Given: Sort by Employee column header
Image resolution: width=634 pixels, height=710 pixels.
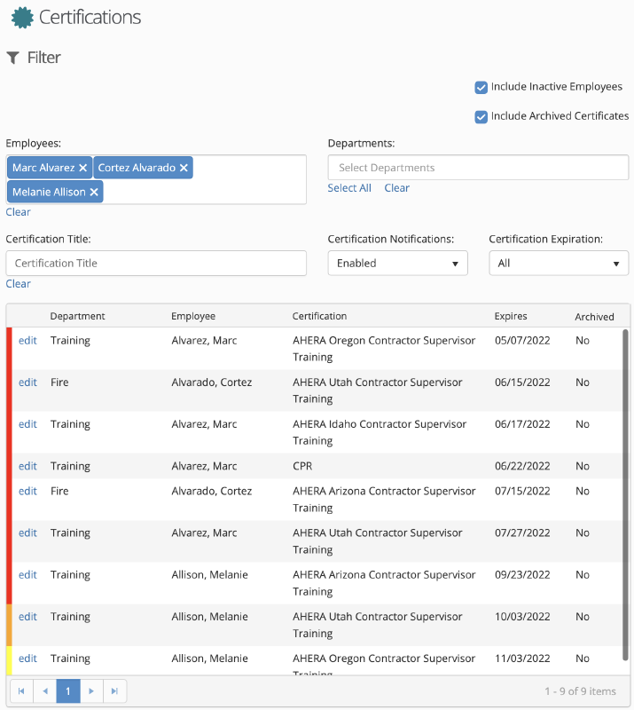Looking at the screenshot, I should click(193, 316).
